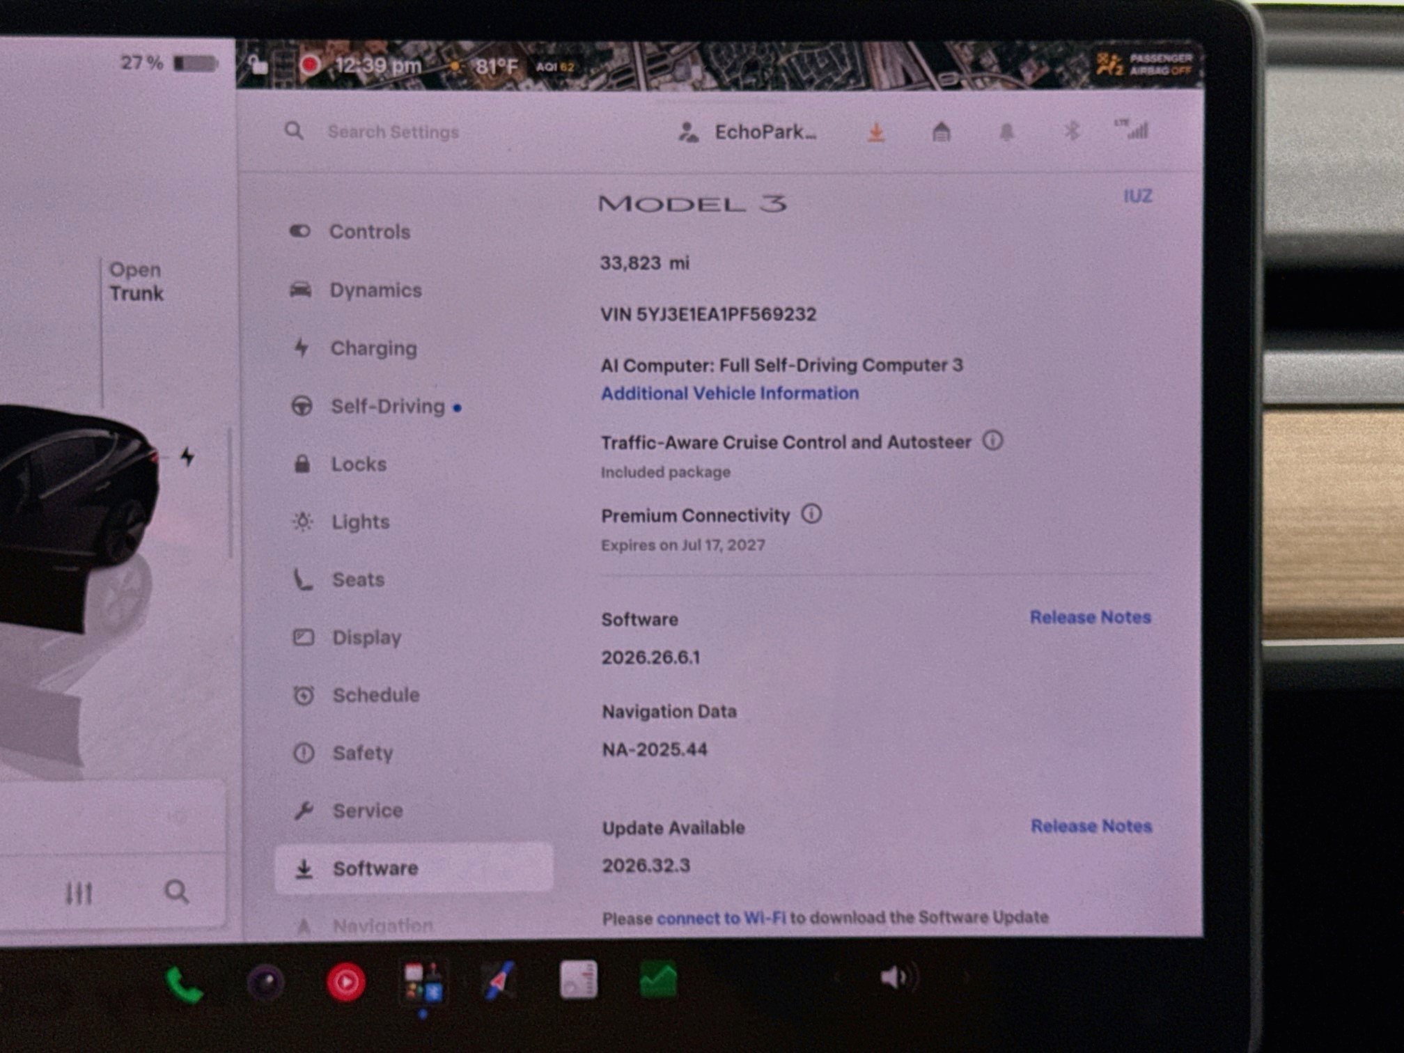Show info for Traffic-Aware Cruise Control and Autosteer

click(992, 441)
